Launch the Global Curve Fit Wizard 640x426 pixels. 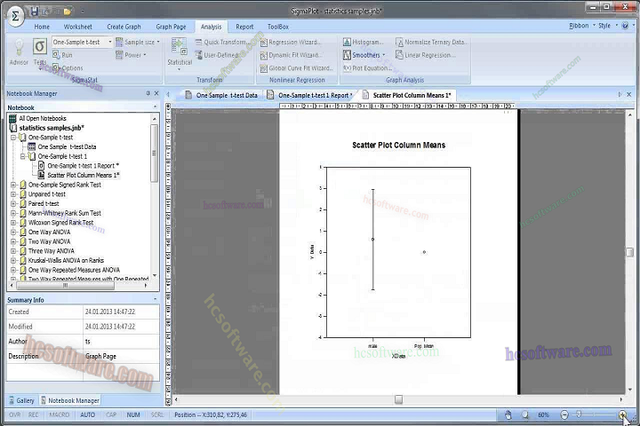(x=296, y=68)
